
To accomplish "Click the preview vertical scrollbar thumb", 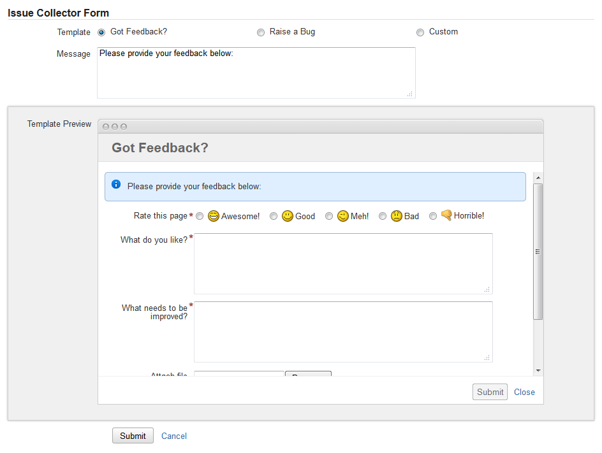I will coord(538,251).
